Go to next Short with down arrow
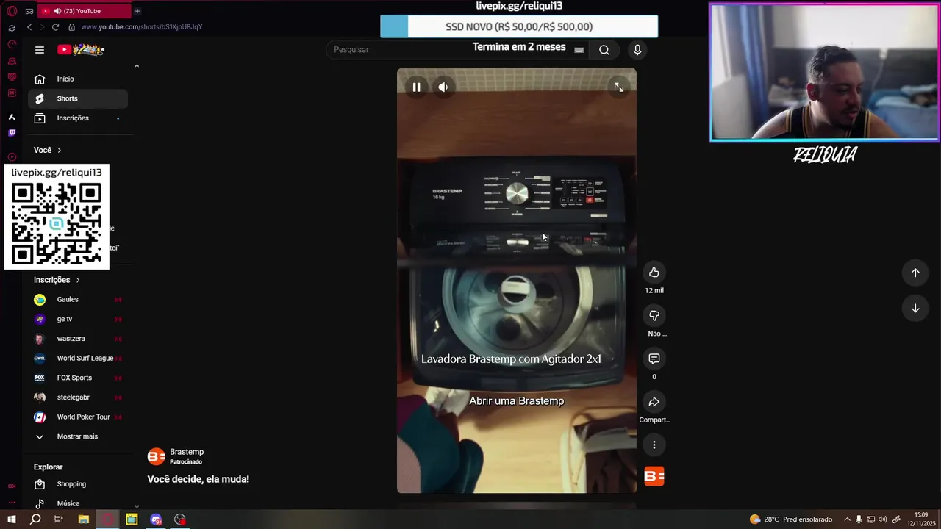This screenshot has width=941, height=529. [x=915, y=309]
